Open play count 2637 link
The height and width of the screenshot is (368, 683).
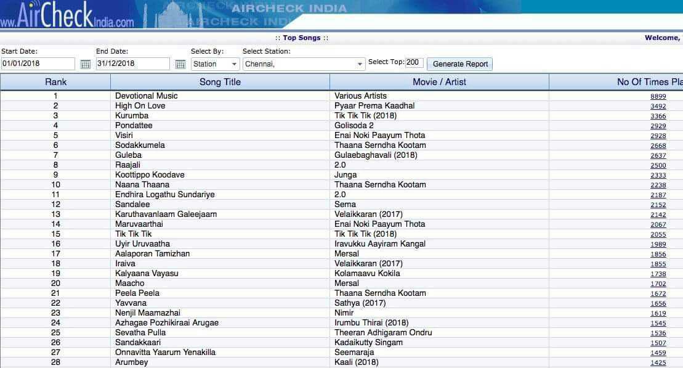tap(658, 156)
